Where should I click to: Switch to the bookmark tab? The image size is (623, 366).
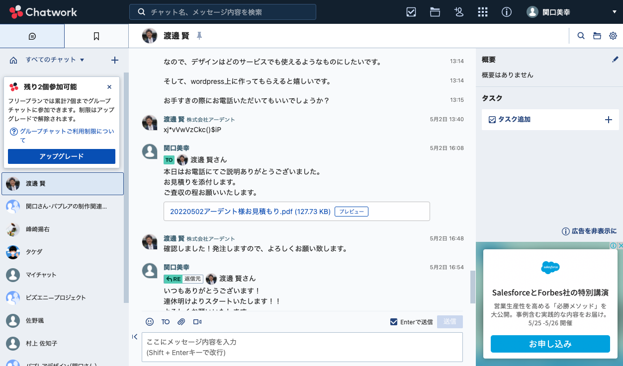point(96,36)
